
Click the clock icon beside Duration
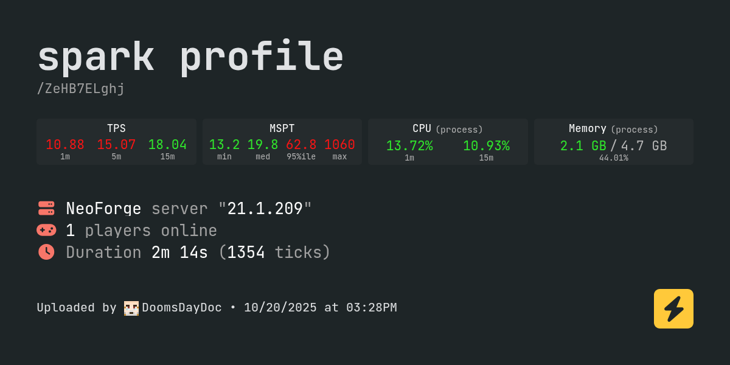point(46,252)
